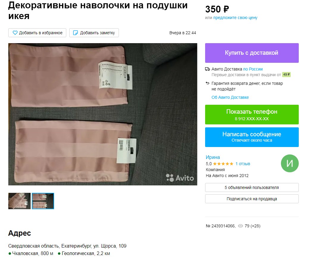The image size is (316, 258).
Task: Open the по России delivery link
Action: (x=253, y=69)
